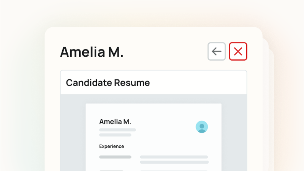This screenshot has width=304, height=171.
Task: Click gray preview area left of resume page
Action: [x=73, y=134]
